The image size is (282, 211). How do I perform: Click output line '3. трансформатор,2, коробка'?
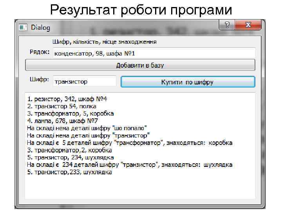[x=69, y=150]
